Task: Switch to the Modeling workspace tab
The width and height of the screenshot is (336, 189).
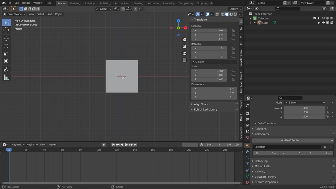Action: tap(75, 3)
